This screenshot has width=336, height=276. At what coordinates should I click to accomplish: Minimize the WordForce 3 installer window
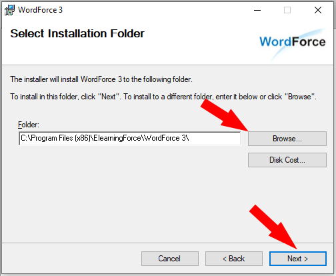pyautogui.click(x=257, y=10)
